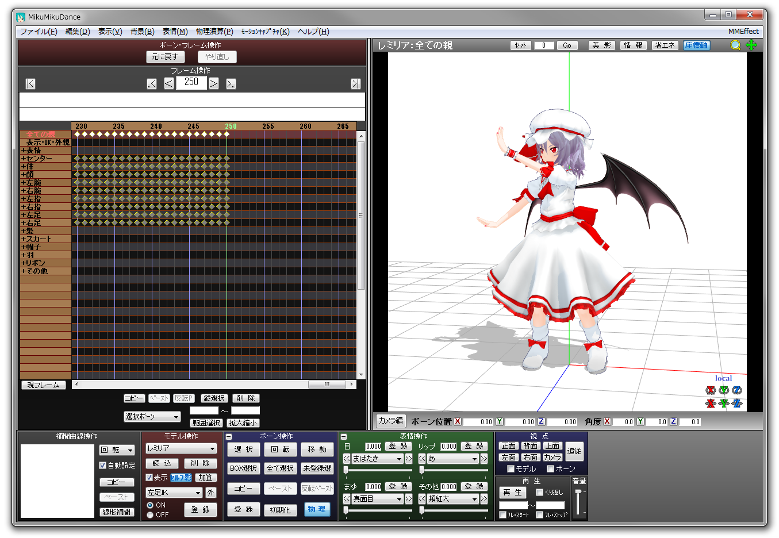Open the MMEffect menu
The height and width of the screenshot is (538, 779).
tap(743, 32)
